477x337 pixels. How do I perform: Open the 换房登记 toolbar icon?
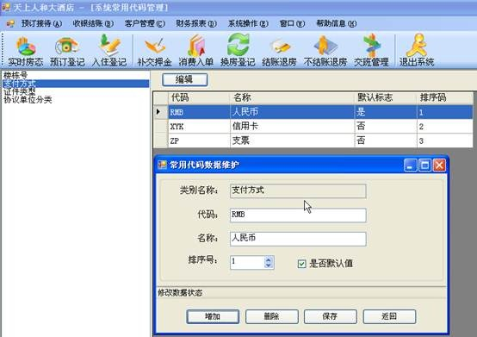(x=238, y=51)
